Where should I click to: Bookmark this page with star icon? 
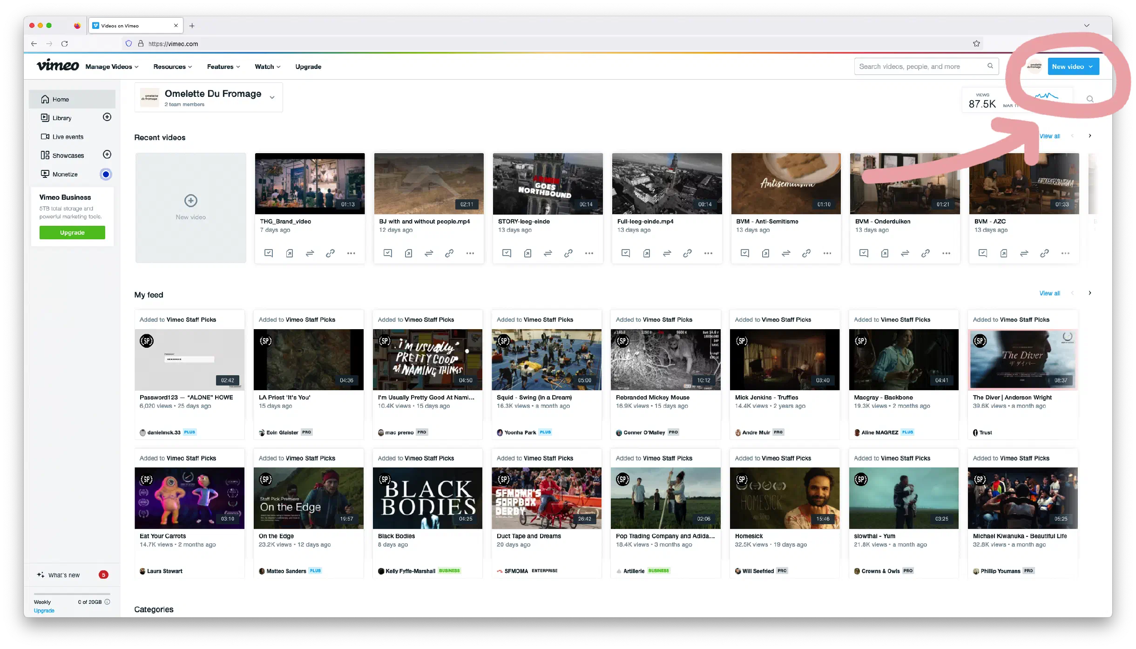click(x=976, y=44)
